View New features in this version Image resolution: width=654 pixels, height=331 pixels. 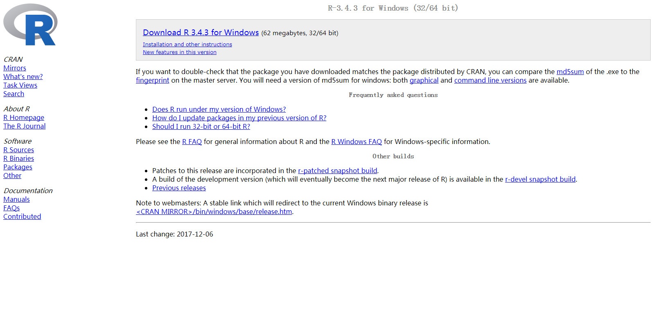[x=180, y=52]
